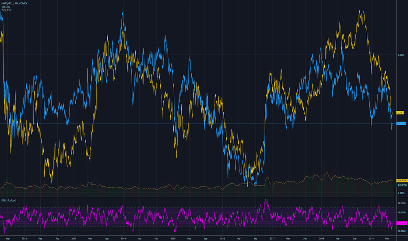408x241 pixels.
Task: Click the blue current ratio price tag
Action: [x=401, y=124]
